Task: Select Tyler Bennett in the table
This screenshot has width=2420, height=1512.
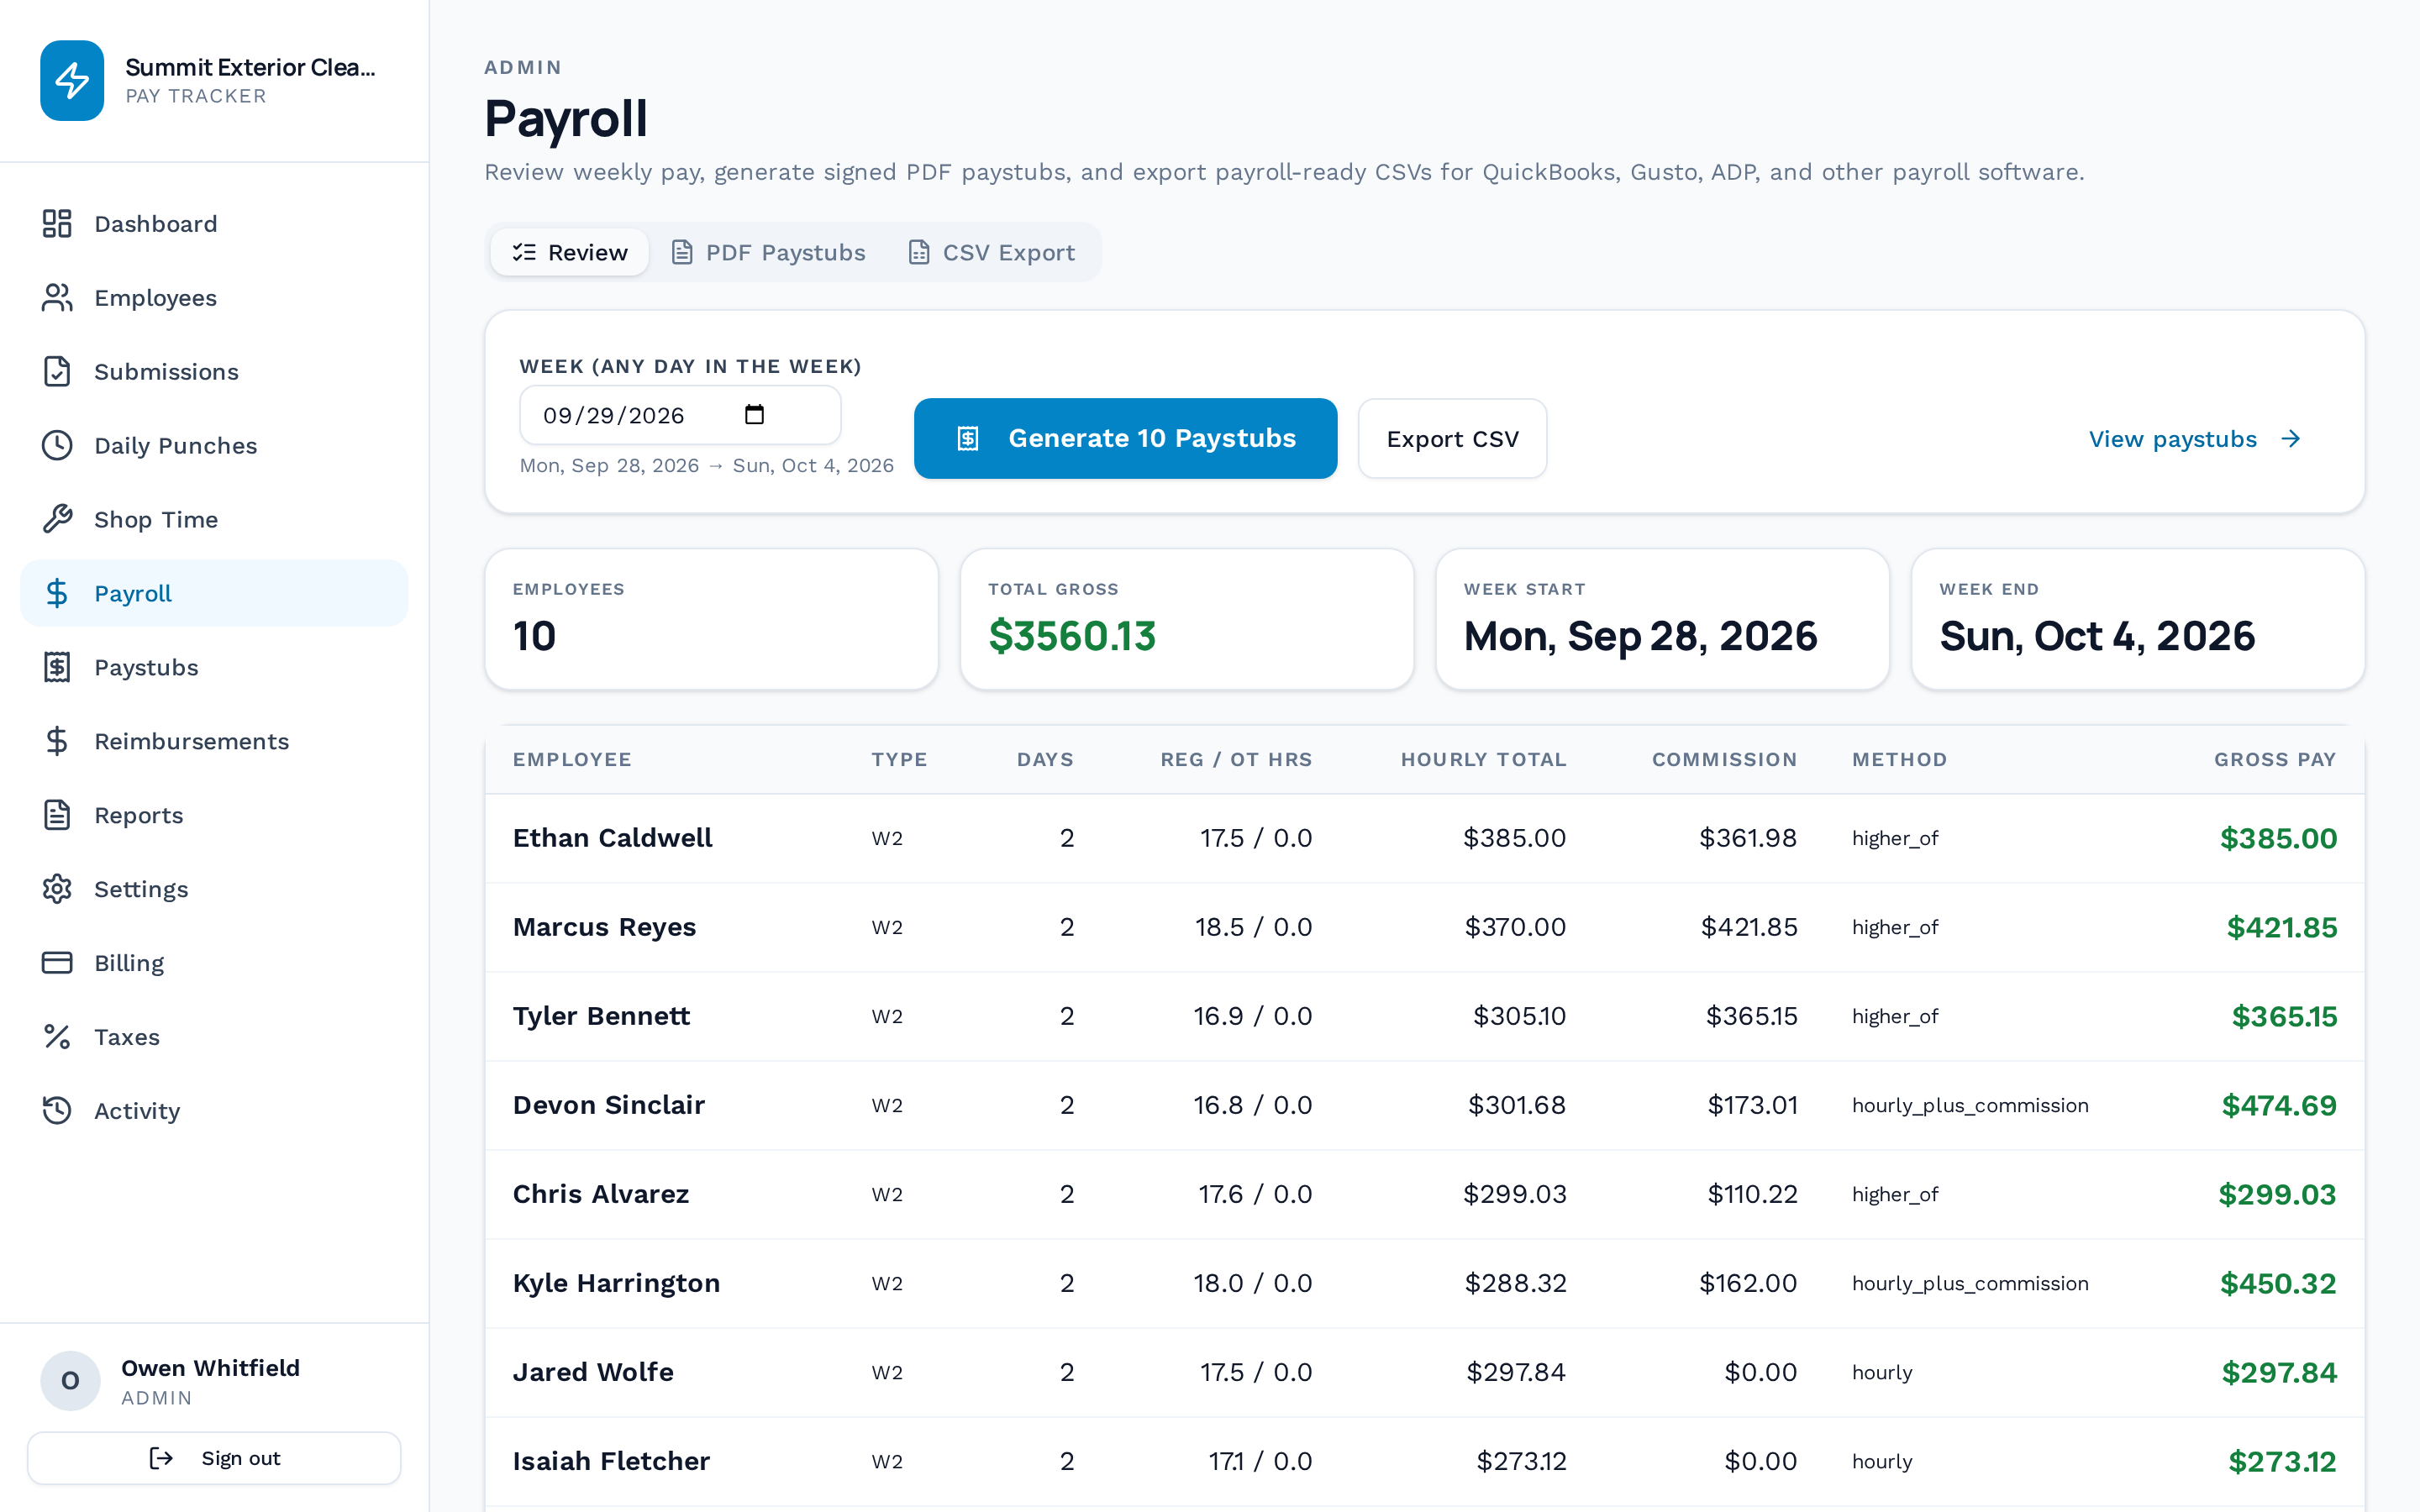Action: [601, 1016]
